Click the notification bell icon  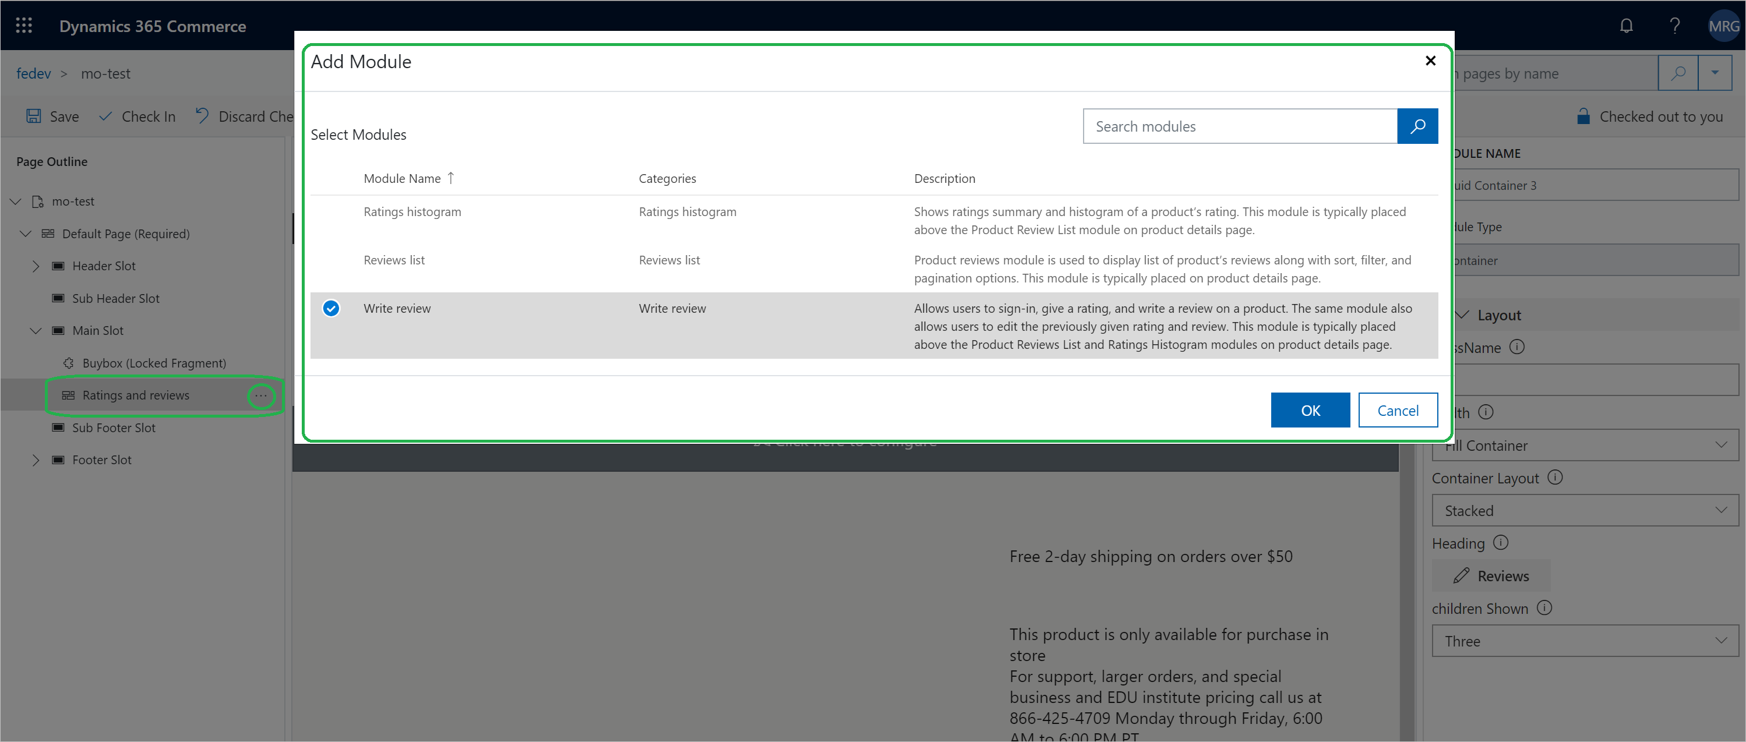[1628, 24]
